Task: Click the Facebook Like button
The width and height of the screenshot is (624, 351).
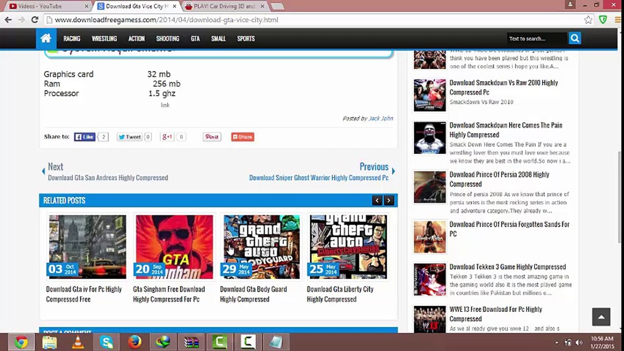Action: (x=84, y=137)
